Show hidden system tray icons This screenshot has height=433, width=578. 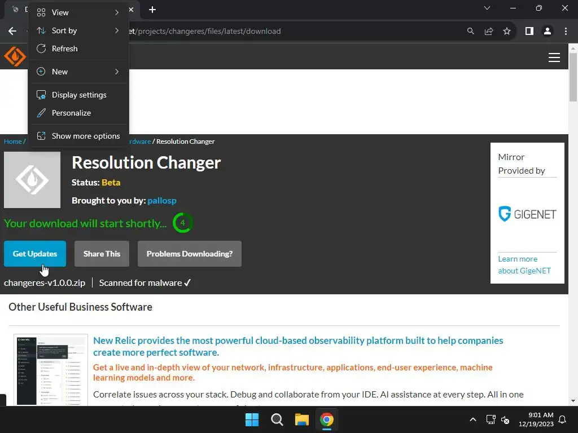click(473, 419)
